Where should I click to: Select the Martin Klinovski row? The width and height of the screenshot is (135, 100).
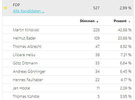pyautogui.click(x=68, y=30)
